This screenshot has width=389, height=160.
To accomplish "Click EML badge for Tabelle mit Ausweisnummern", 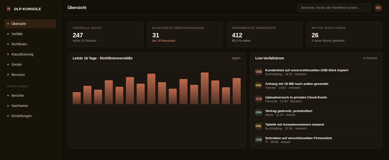I will tap(259, 126).
